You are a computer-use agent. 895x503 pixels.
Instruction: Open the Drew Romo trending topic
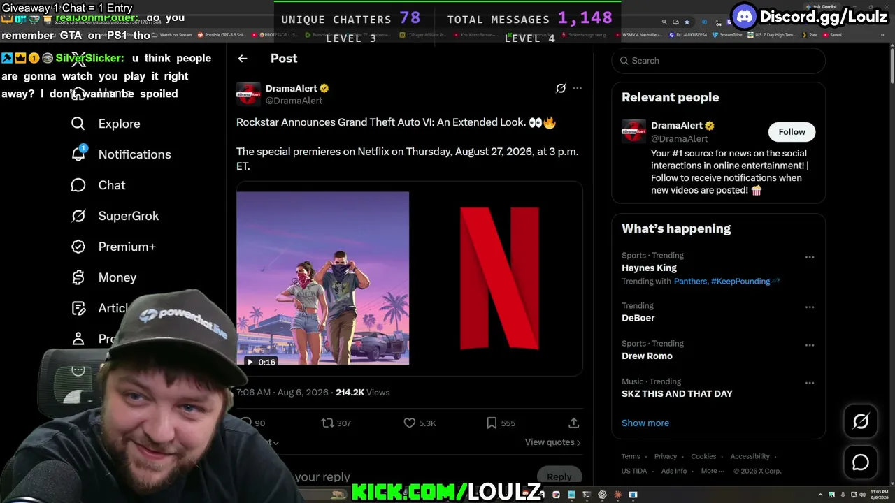(x=647, y=356)
